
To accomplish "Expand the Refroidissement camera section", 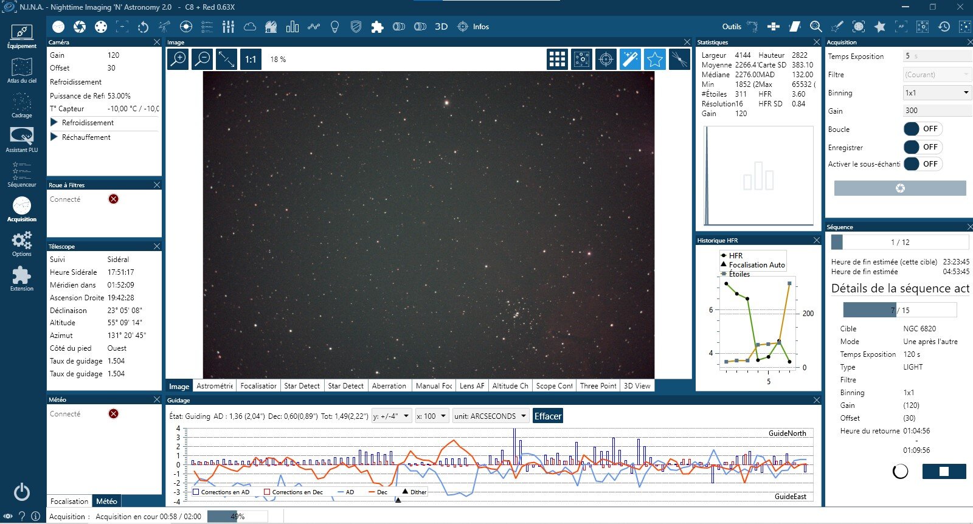I will (54, 123).
